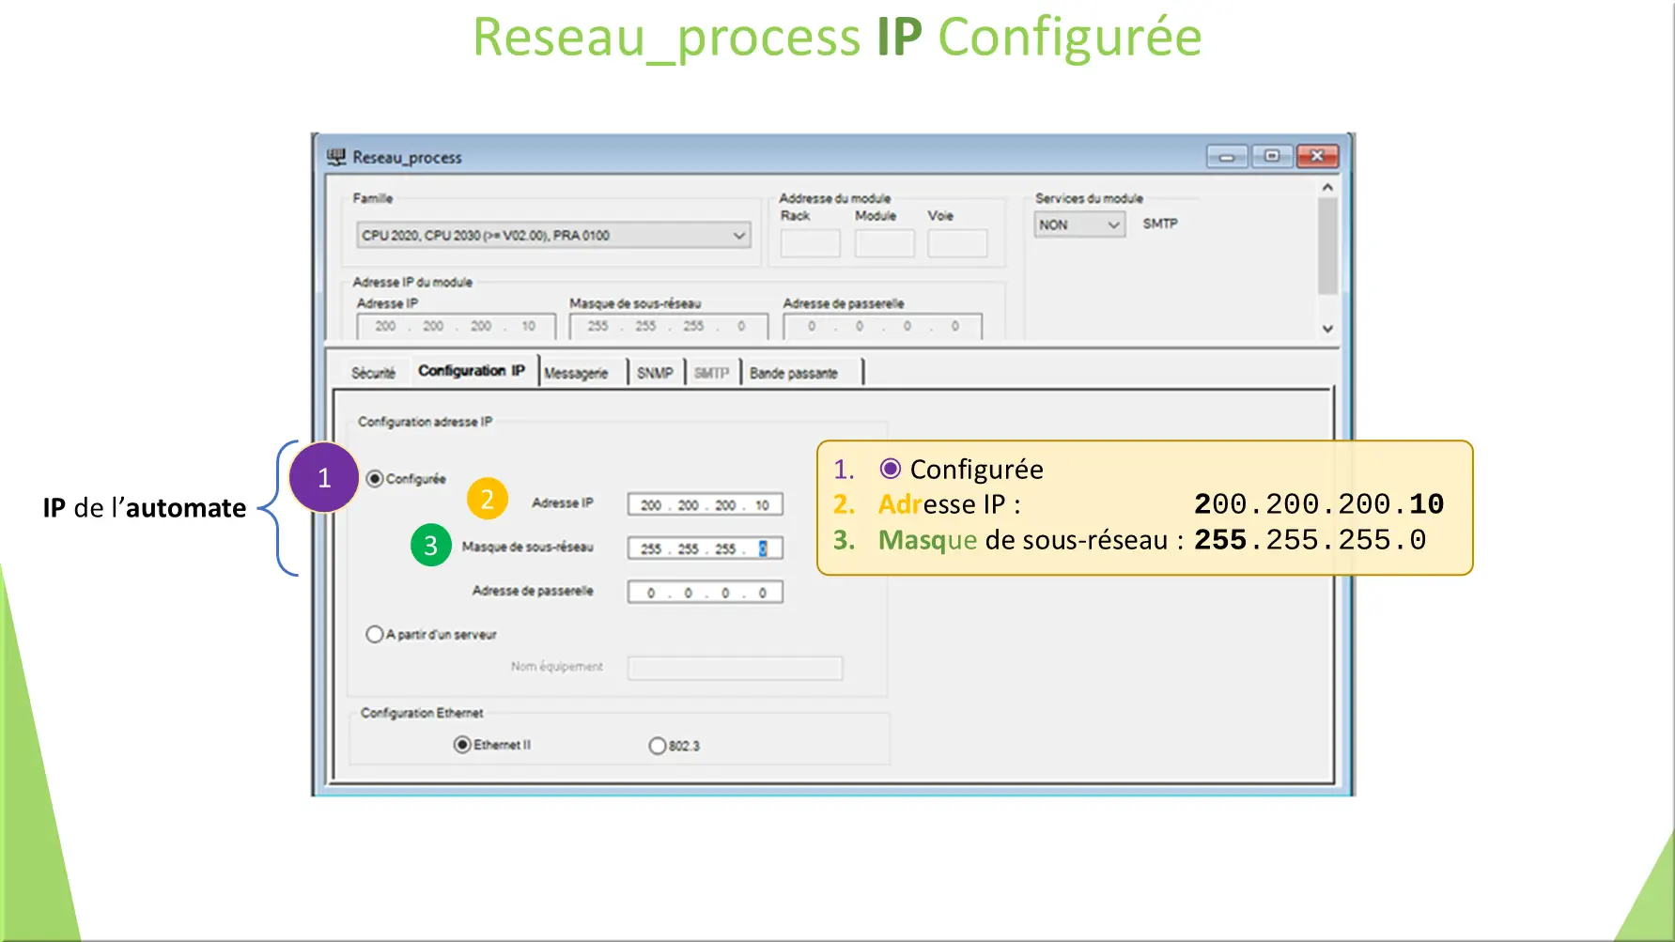Select the A partir d'un serveur option

click(x=373, y=634)
